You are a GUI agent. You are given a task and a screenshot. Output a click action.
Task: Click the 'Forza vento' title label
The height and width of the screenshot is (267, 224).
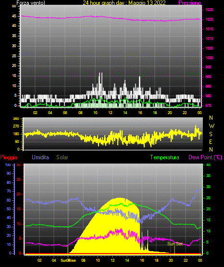[x=31, y=3]
